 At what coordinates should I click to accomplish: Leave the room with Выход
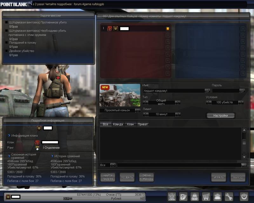click(238, 177)
